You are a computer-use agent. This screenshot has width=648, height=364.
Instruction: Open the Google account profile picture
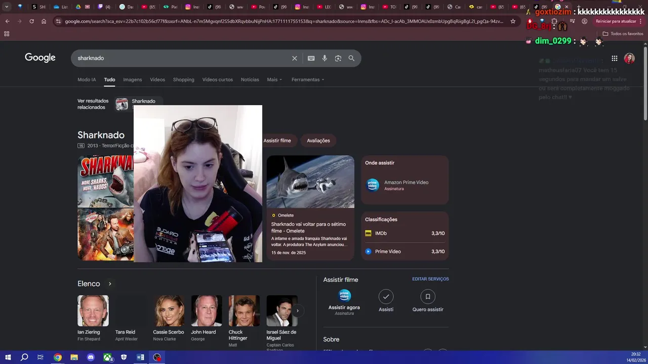coord(629,58)
